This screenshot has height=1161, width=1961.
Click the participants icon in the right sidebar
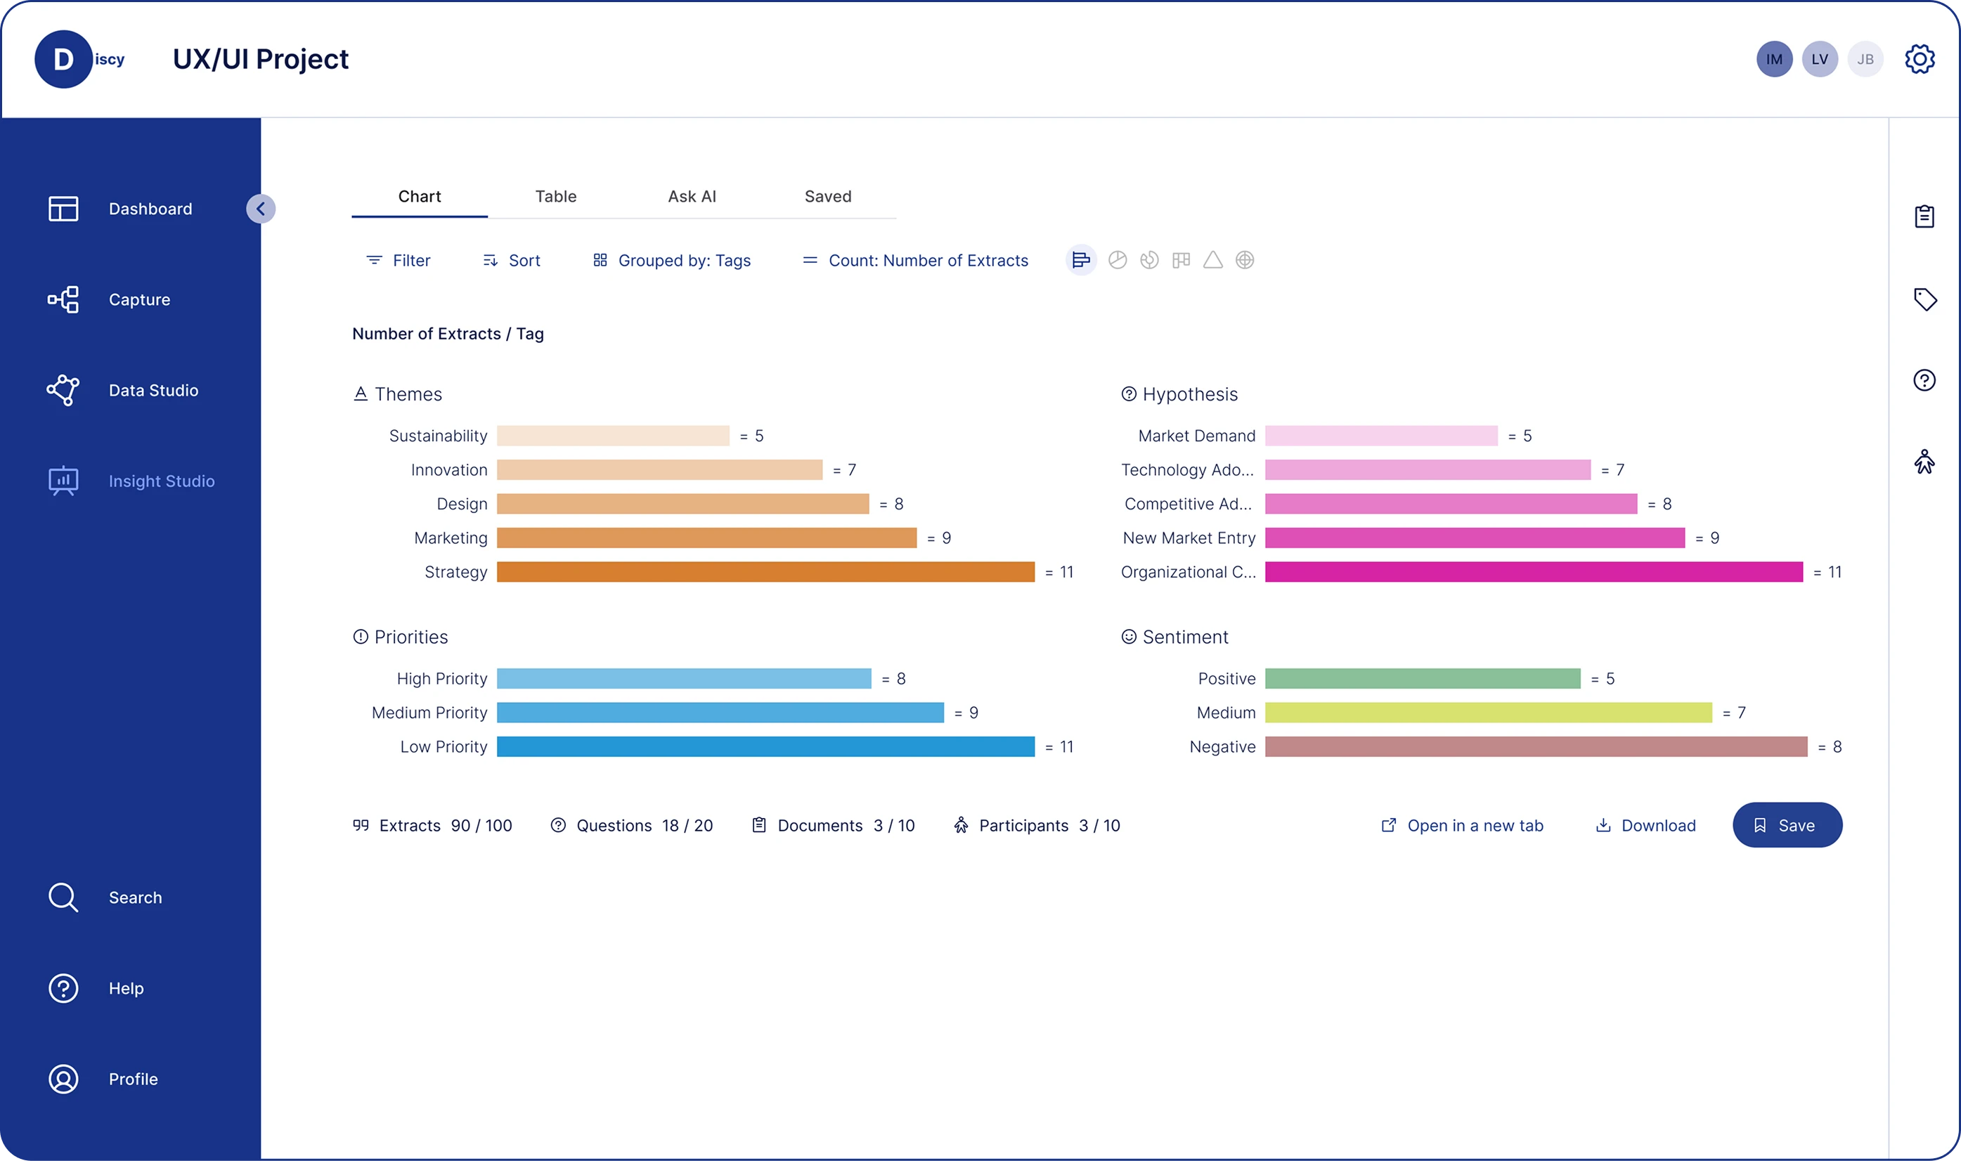pyautogui.click(x=1925, y=462)
